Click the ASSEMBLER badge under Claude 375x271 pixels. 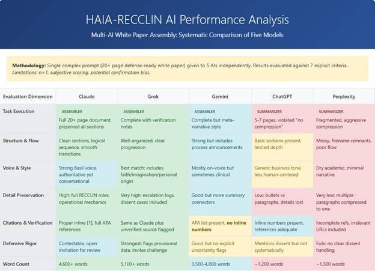pyautogui.click(x=72, y=111)
